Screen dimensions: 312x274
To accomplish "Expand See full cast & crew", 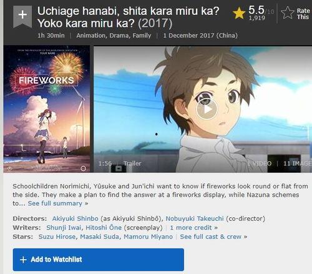I will click(213, 237).
